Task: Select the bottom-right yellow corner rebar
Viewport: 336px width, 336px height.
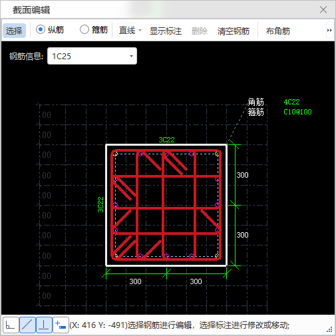Action: [x=217, y=255]
